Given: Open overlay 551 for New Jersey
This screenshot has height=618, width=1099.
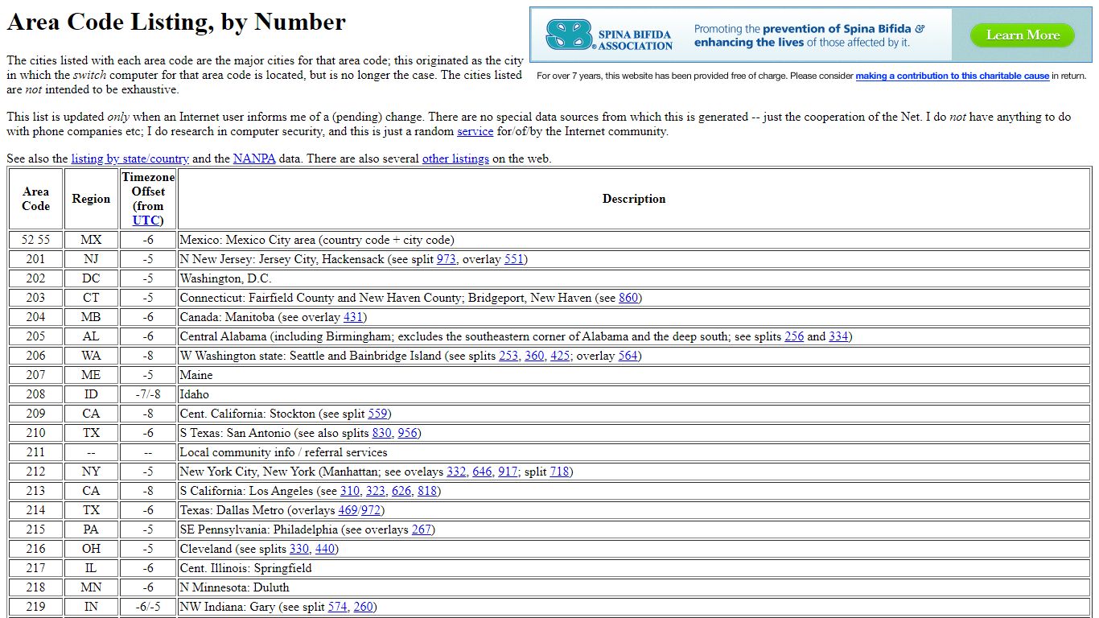Looking at the screenshot, I should 514,259.
